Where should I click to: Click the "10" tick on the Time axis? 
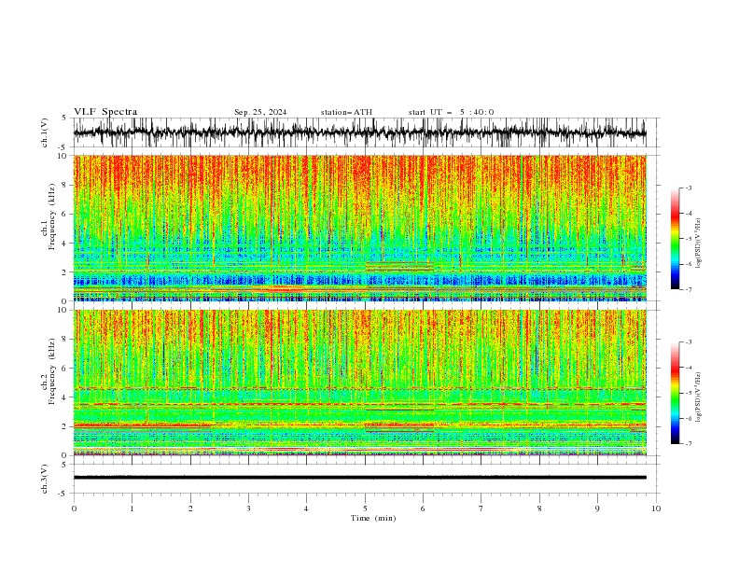point(656,508)
